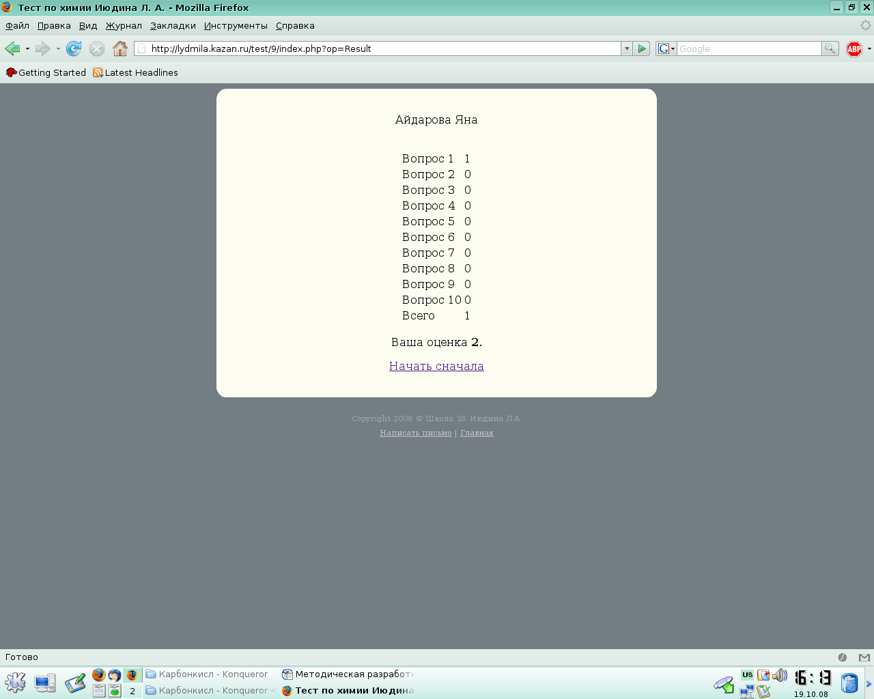This screenshot has width=874, height=699.
Task: Expand the address bar history dropdown
Action: [627, 48]
